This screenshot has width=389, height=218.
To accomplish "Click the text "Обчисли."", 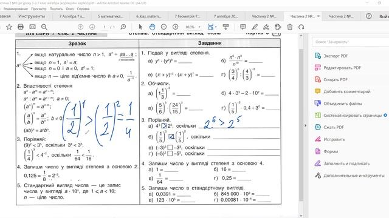I will (159, 84).
